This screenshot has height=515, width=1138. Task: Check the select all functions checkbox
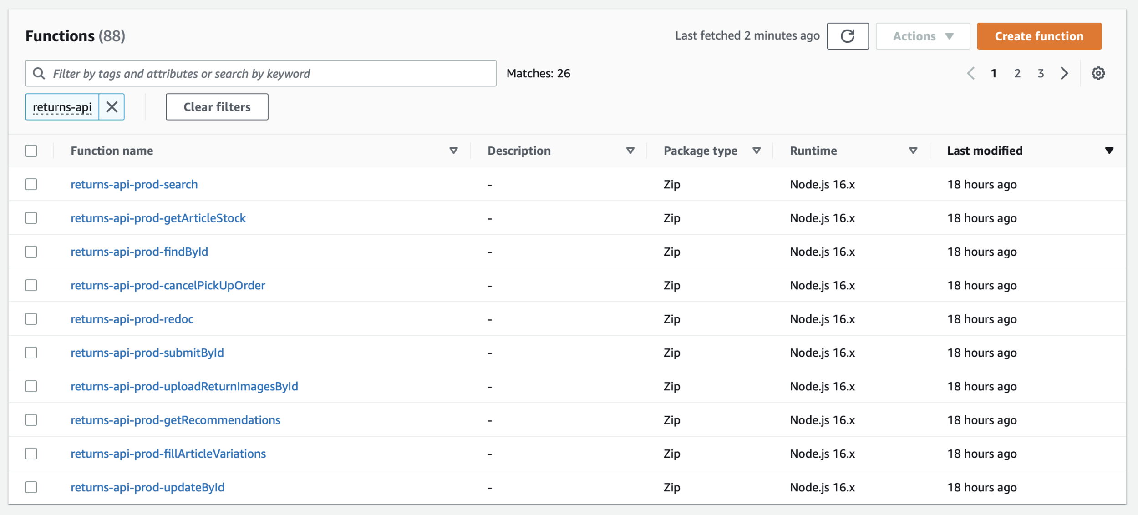tap(31, 151)
